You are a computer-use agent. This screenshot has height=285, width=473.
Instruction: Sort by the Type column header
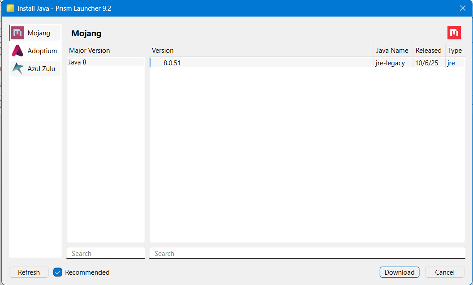pyautogui.click(x=455, y=51)
